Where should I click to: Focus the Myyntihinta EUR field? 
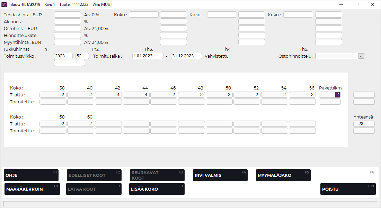[68, 42]
